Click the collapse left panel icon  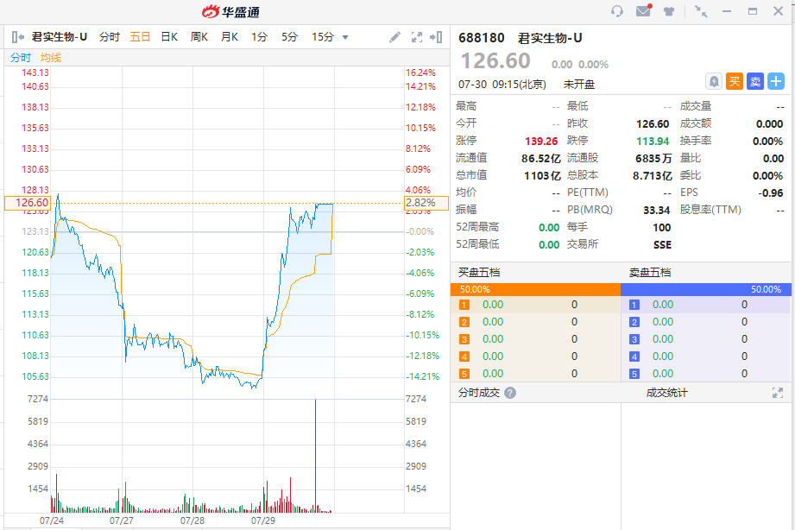(x=18, y=37)
